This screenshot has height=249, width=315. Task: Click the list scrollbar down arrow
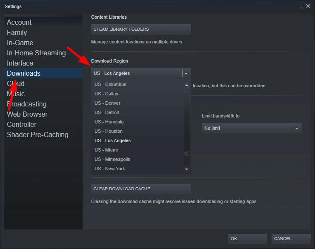pos(186,169)
